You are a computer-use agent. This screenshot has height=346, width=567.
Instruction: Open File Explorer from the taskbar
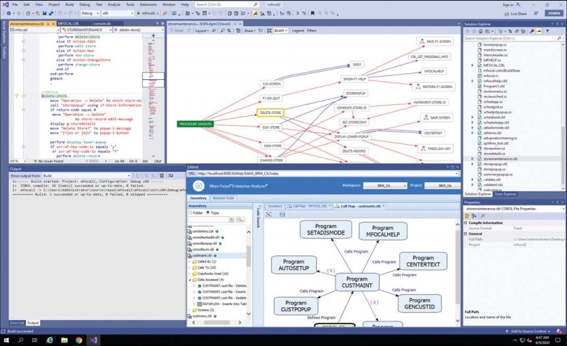click(64, 340)
